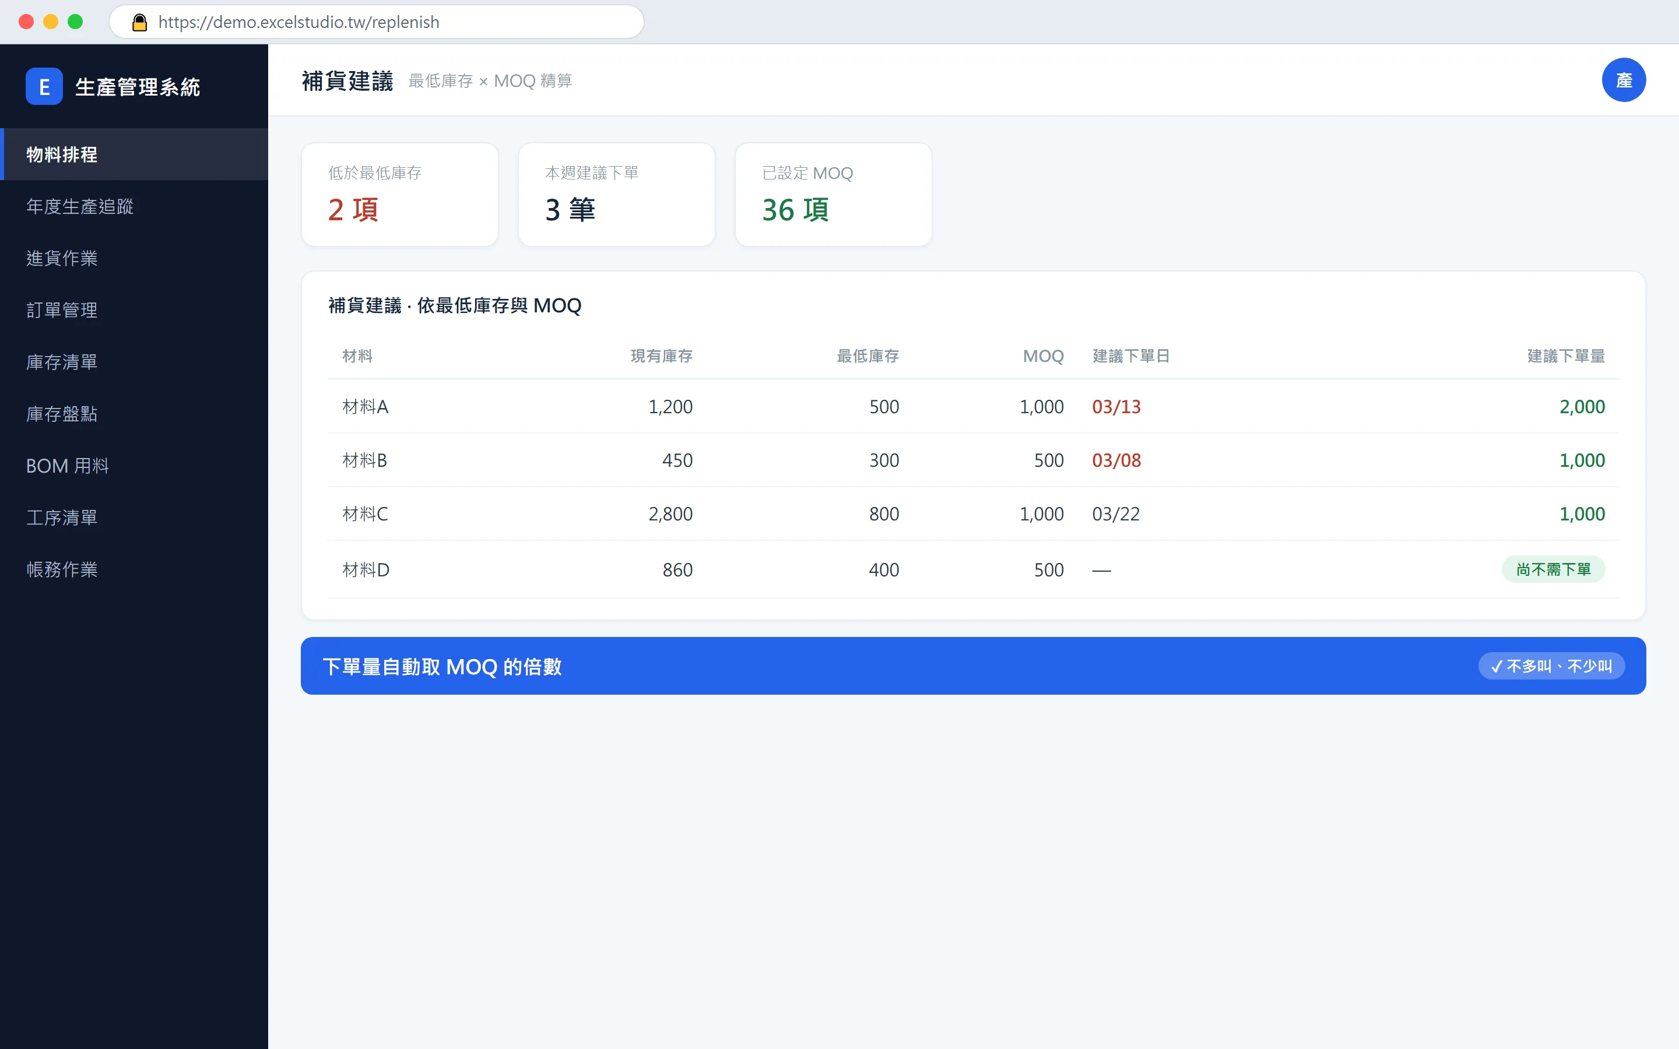Open 庫存盤點 from the sidebar
The width and height of the screenshot is (1679, 1049).
134,414
